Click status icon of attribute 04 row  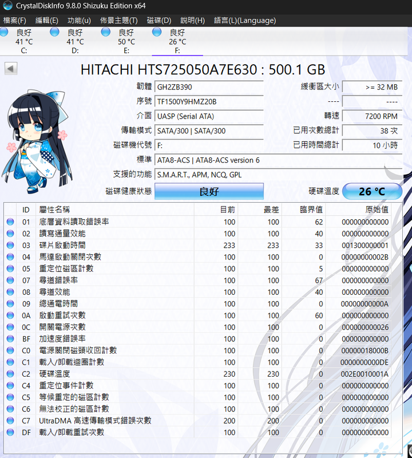[10, 256]
